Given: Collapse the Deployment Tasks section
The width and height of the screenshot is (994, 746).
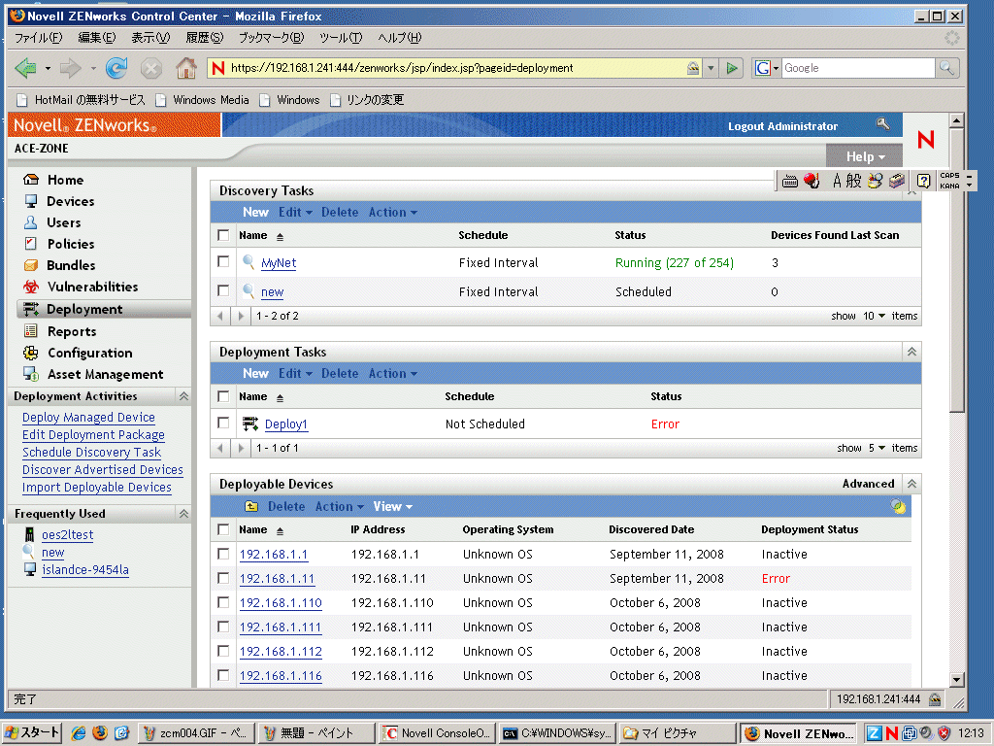Looking at the screenshot, I should [x=911, y=352].
